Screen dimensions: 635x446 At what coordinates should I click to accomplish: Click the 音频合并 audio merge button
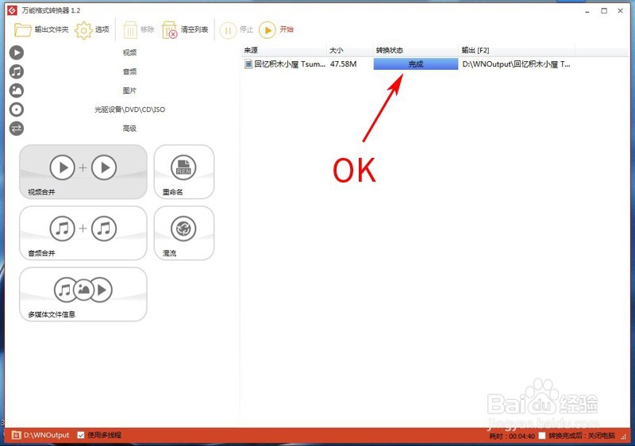pyautogui.click(x=83, y=233)
